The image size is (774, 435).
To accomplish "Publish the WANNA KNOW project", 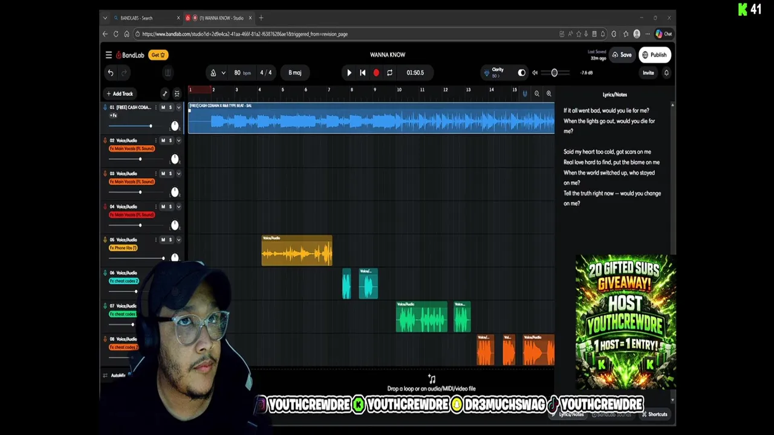I will (654, 55).
